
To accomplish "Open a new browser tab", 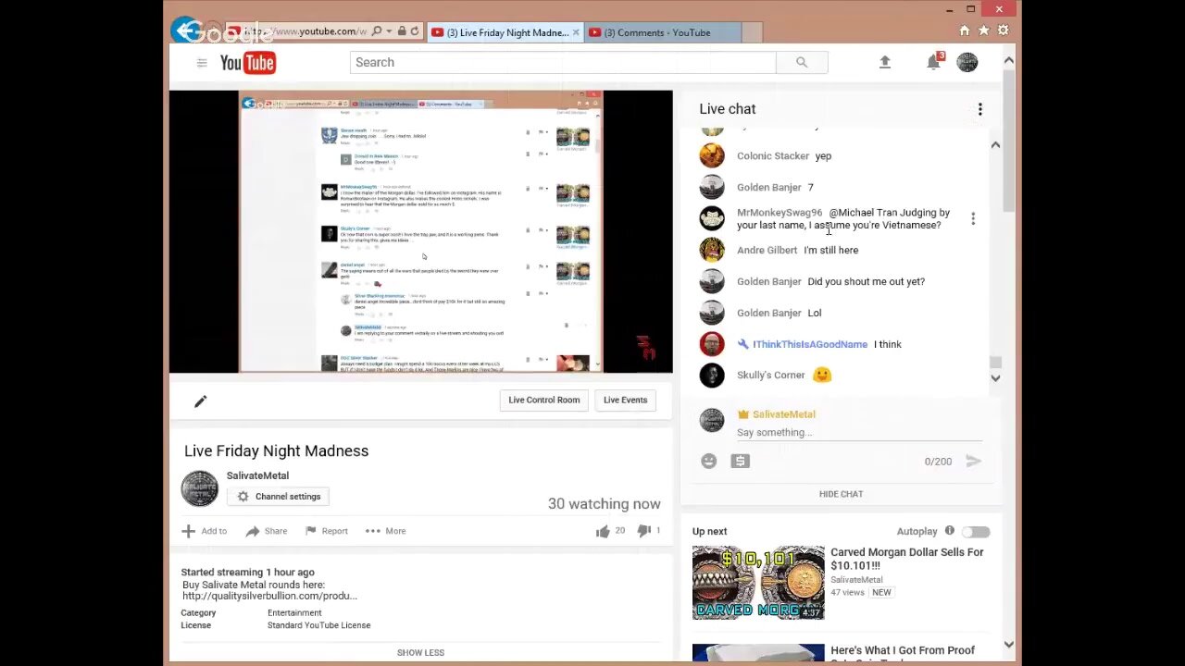I will tap(752, 32).
